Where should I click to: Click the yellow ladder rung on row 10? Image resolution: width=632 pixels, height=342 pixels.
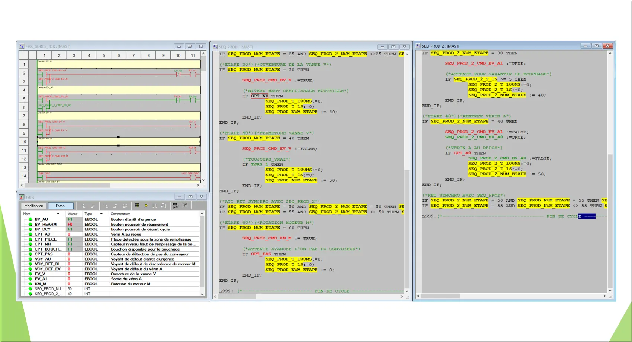119,142
